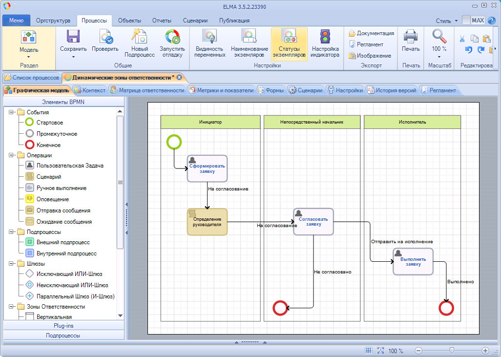Export Регламент from the ribbon

366,44
